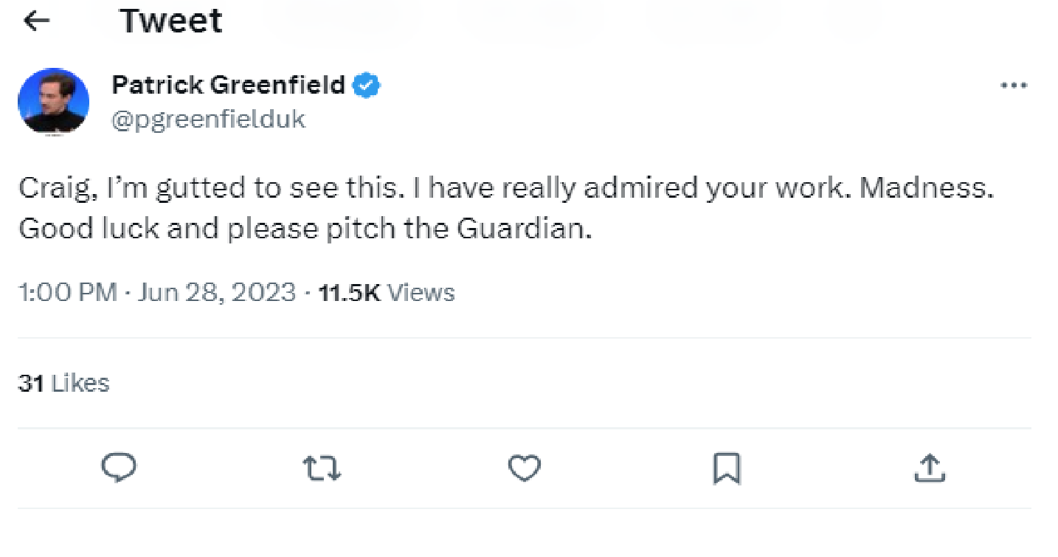
Task: Open the three-dot more options menu
Action: (x=1013, y=86)
